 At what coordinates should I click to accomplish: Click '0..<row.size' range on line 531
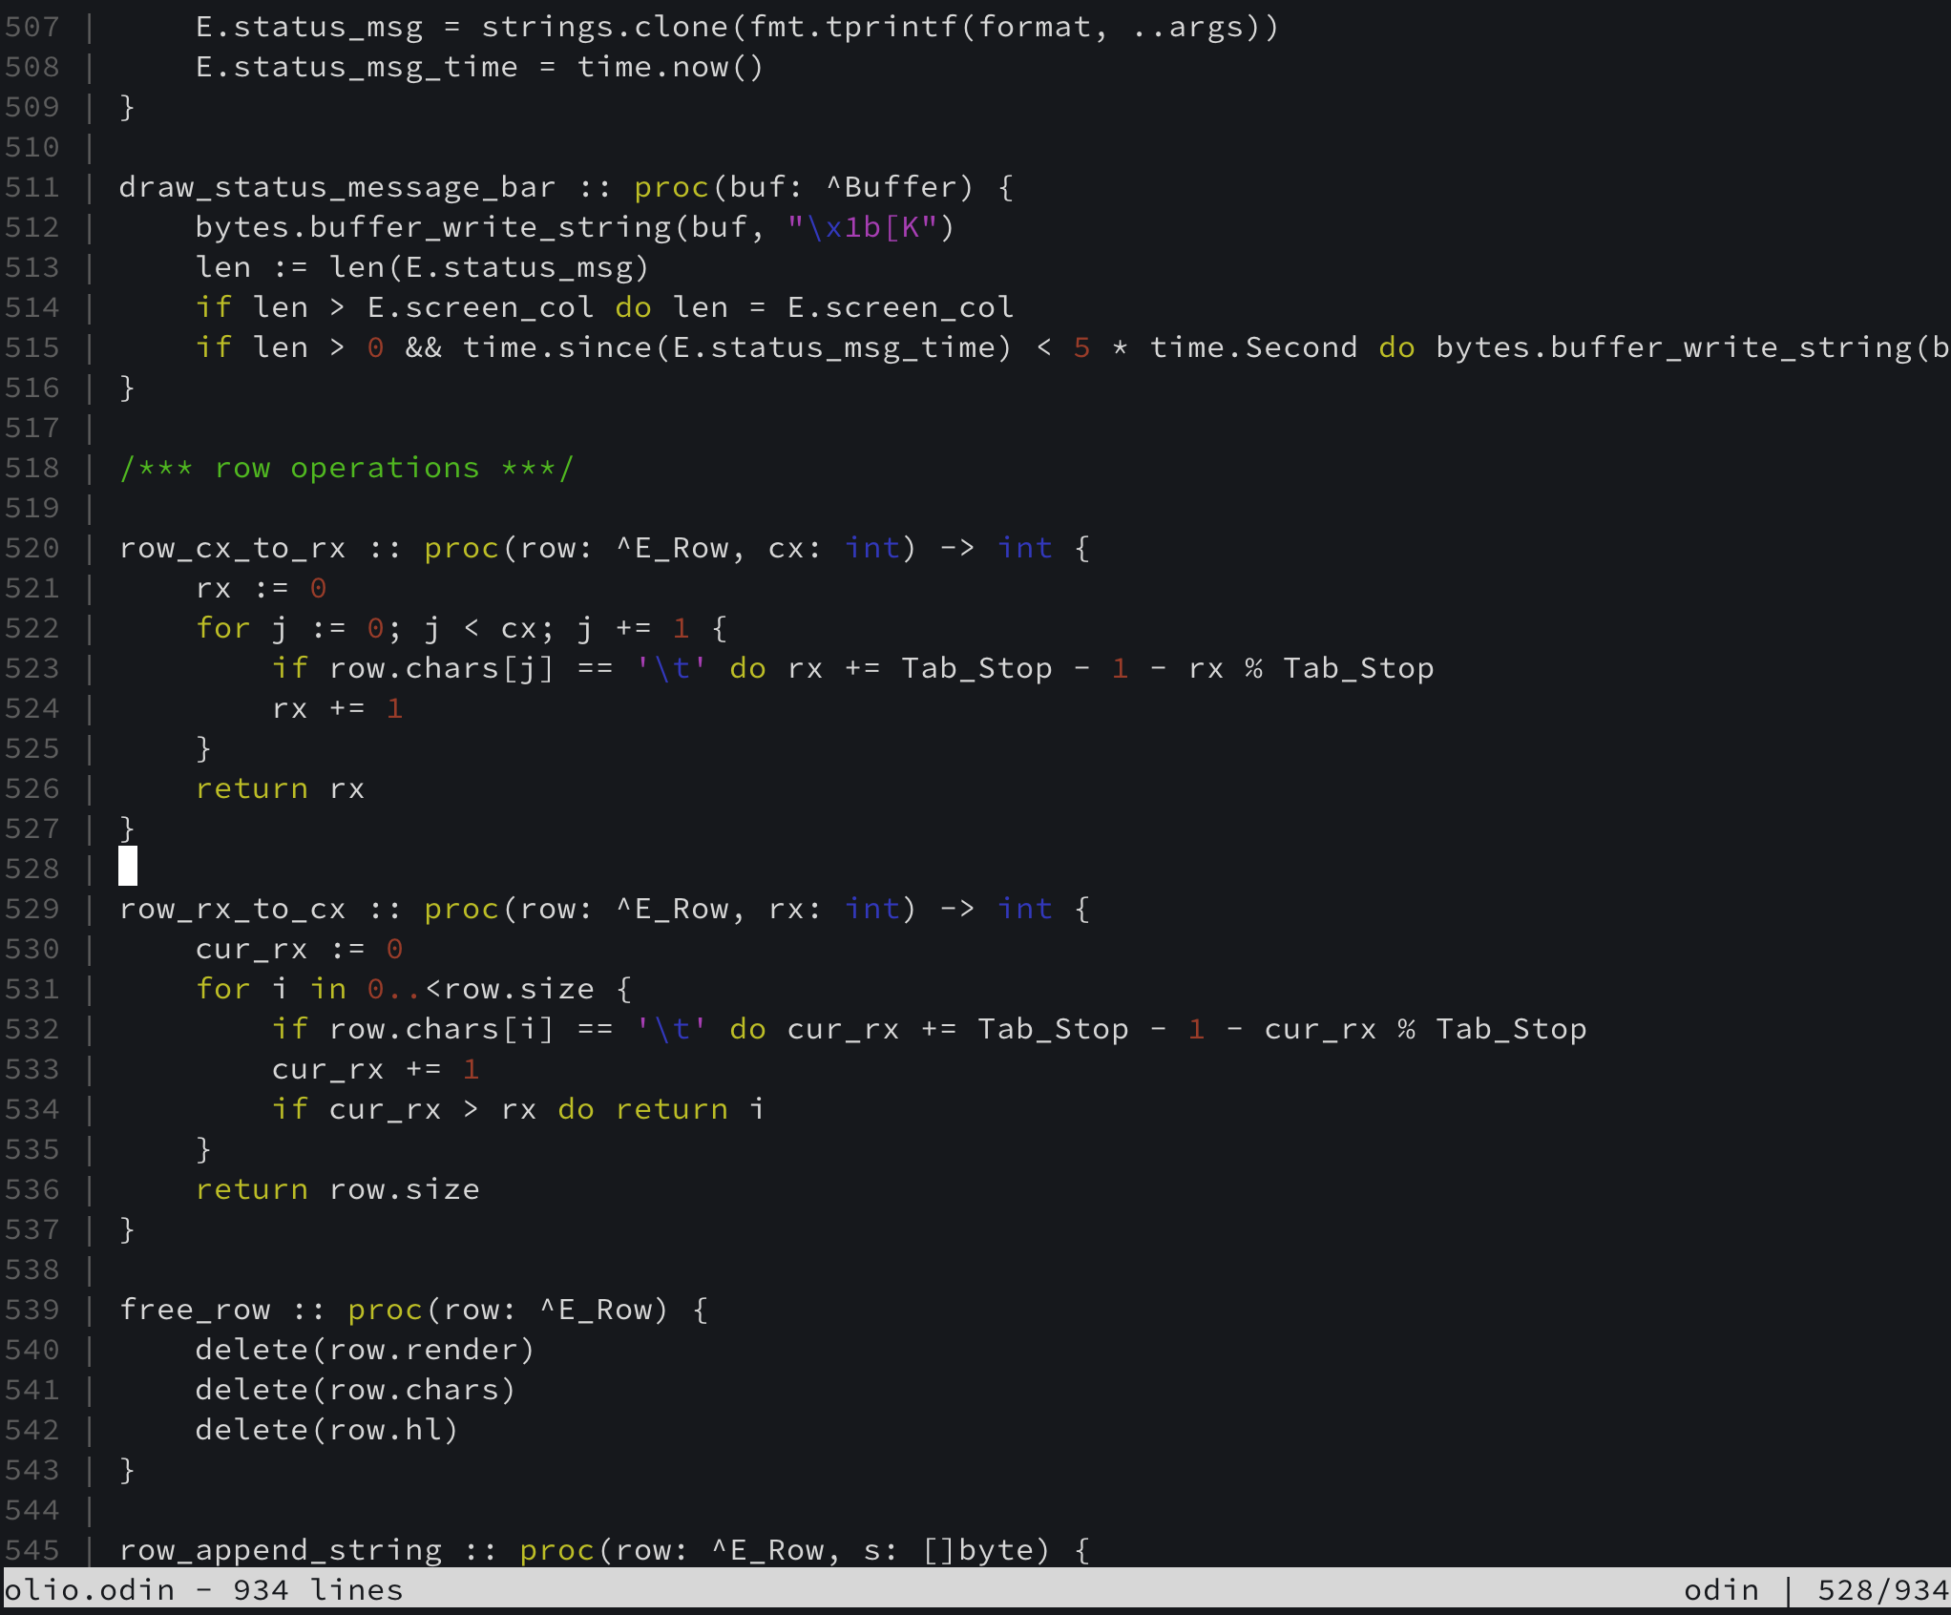coord(480,989)
